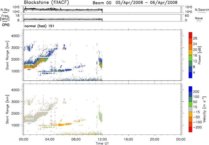Click the "Slant Range [km]" label of velocity panel

(7, 109)
